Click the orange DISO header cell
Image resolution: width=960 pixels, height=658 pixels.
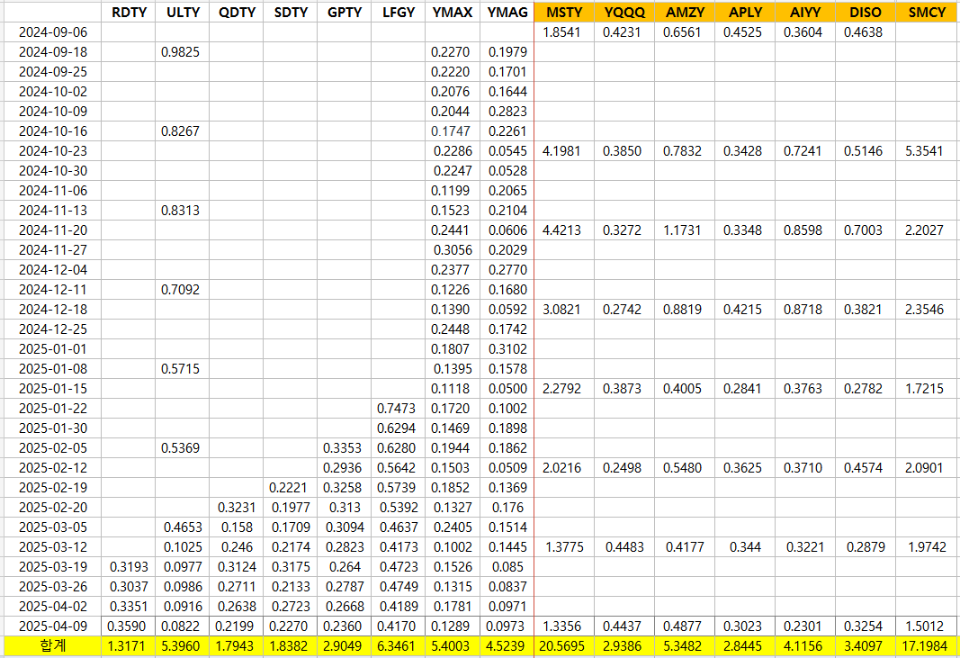866,13
